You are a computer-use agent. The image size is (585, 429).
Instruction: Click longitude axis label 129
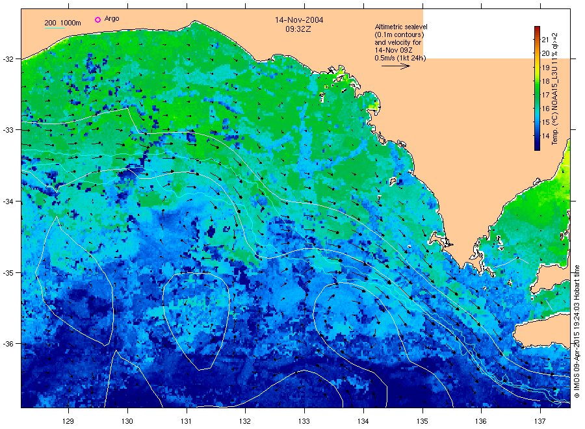pos(68,421)
